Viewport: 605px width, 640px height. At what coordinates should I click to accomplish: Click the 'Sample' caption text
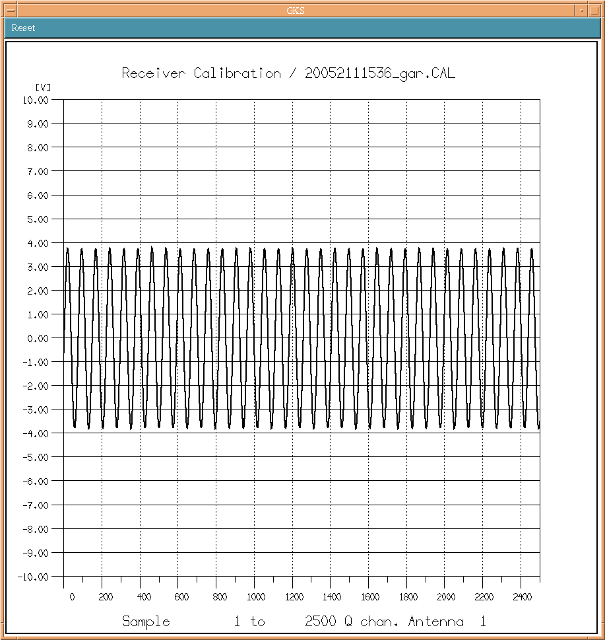(x=146, y=622)
